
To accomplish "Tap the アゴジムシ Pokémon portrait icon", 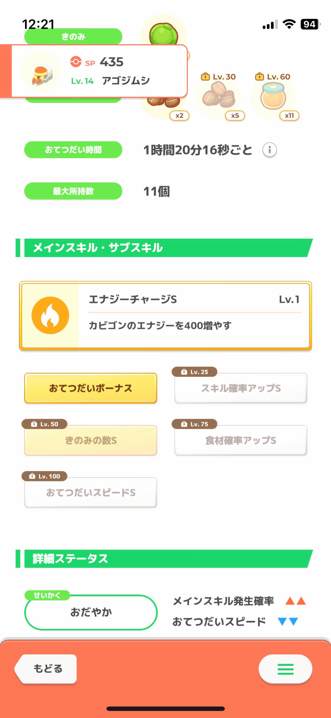I will (x=41, y=72).
